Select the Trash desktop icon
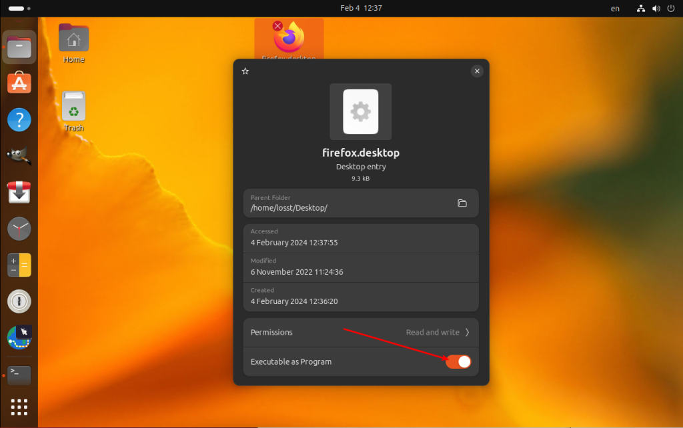 coord(73,111)
